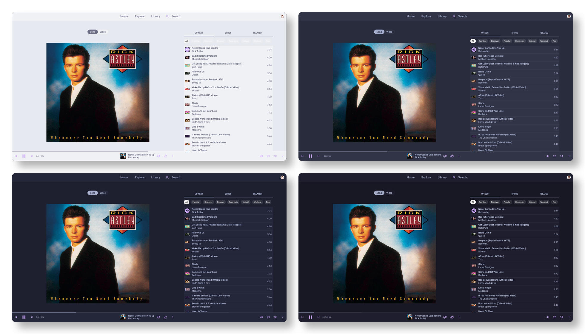Switch to Video mode in the light-theme window
This screenshot has width=585, height=334.
click(x=103, y=32)
